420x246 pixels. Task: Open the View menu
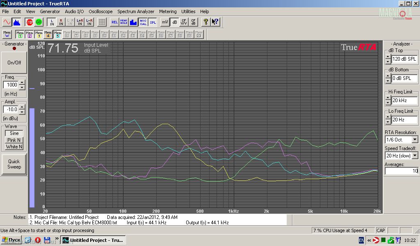[30, 11]
